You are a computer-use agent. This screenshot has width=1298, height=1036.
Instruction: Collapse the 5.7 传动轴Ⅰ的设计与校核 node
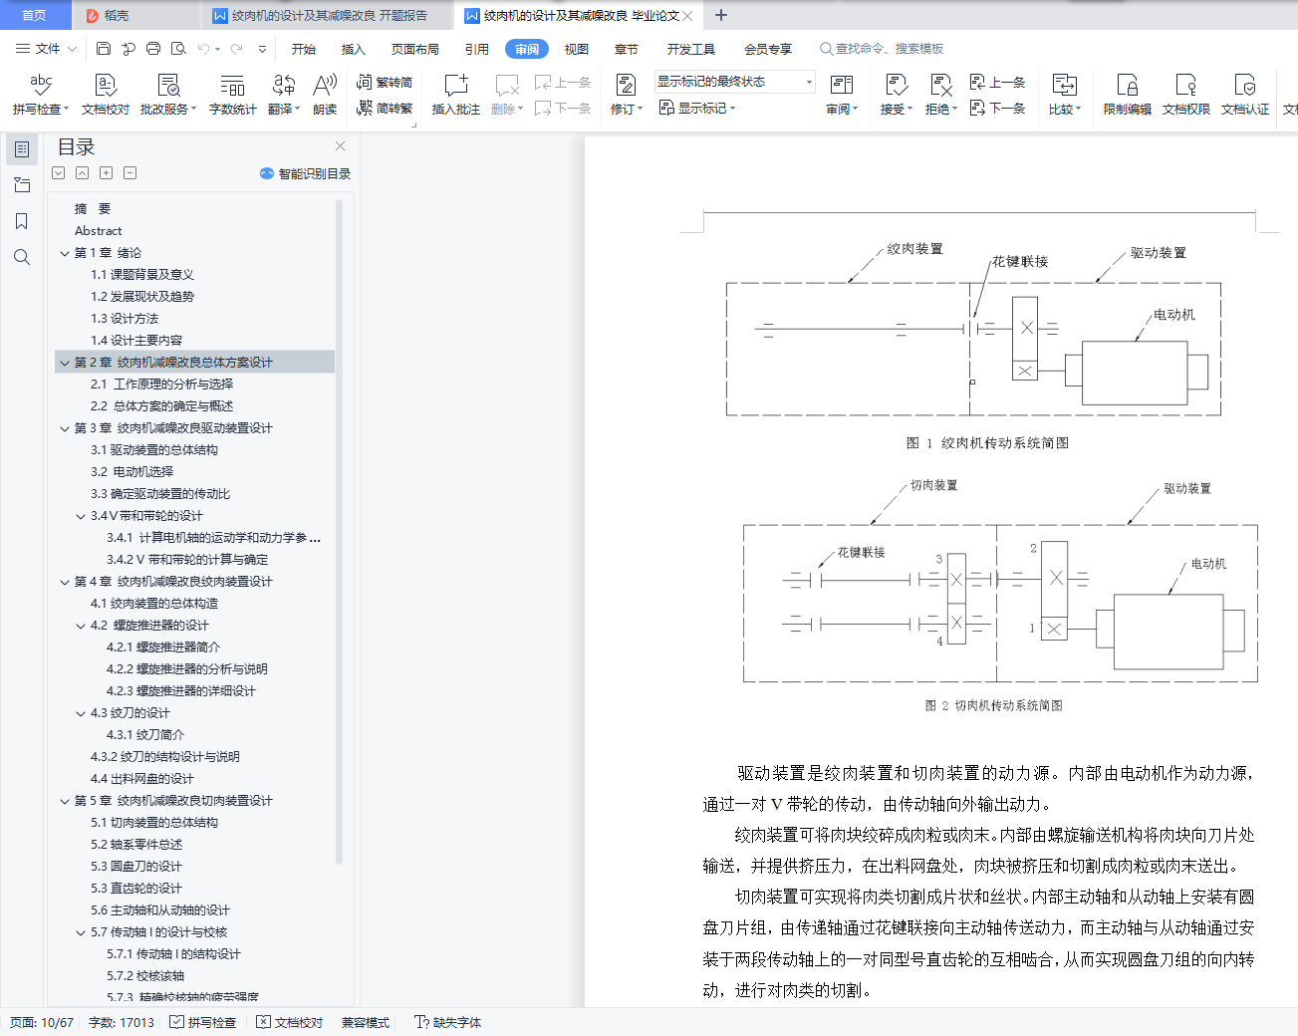(x=81, y=932)
